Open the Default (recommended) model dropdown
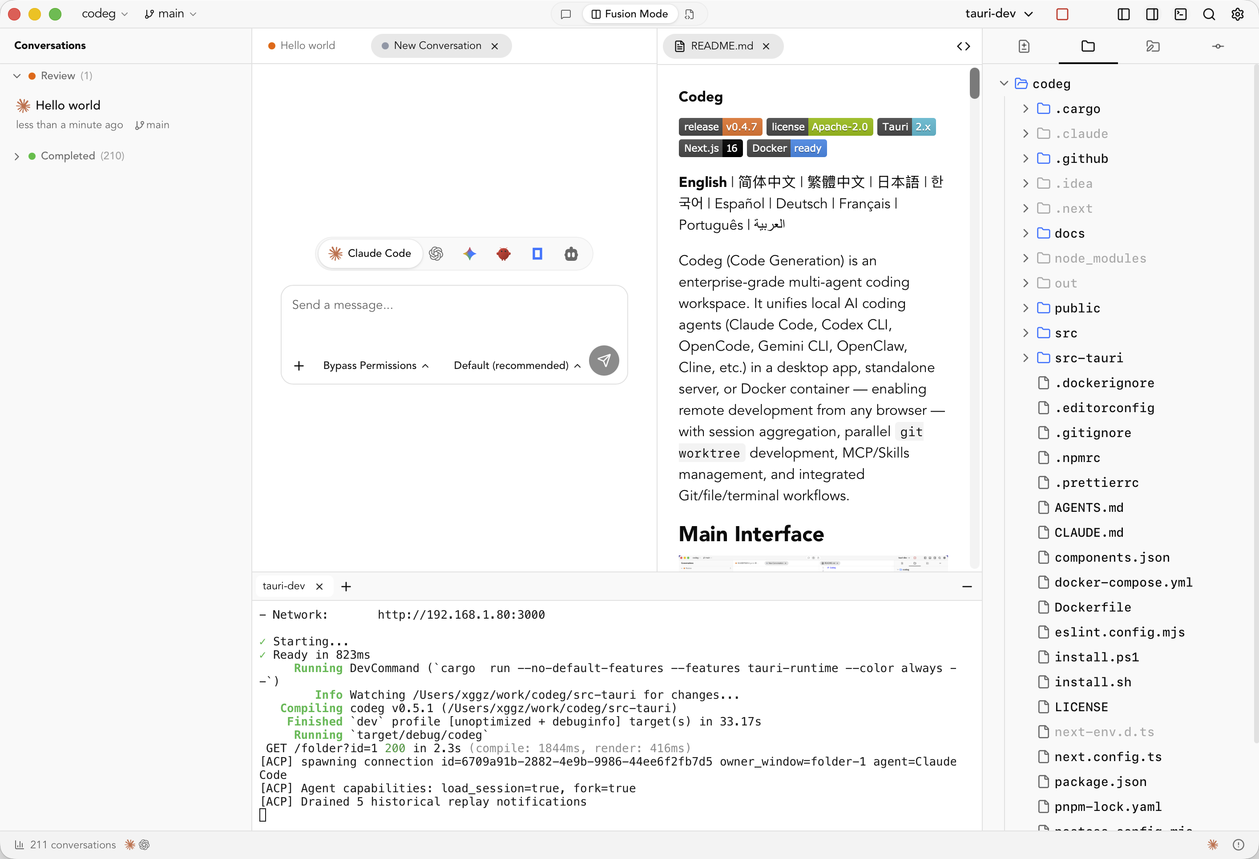 [517, 366]
